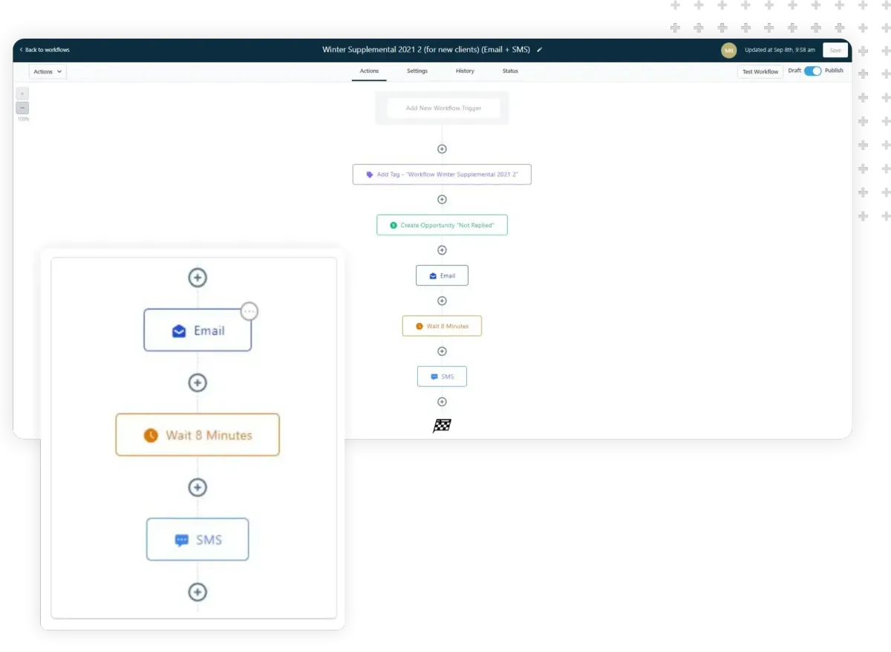Image resolution: width=891 pixels, height=652 pixels.
Task: Switch to the Settings tab
Action: (417, 71)
